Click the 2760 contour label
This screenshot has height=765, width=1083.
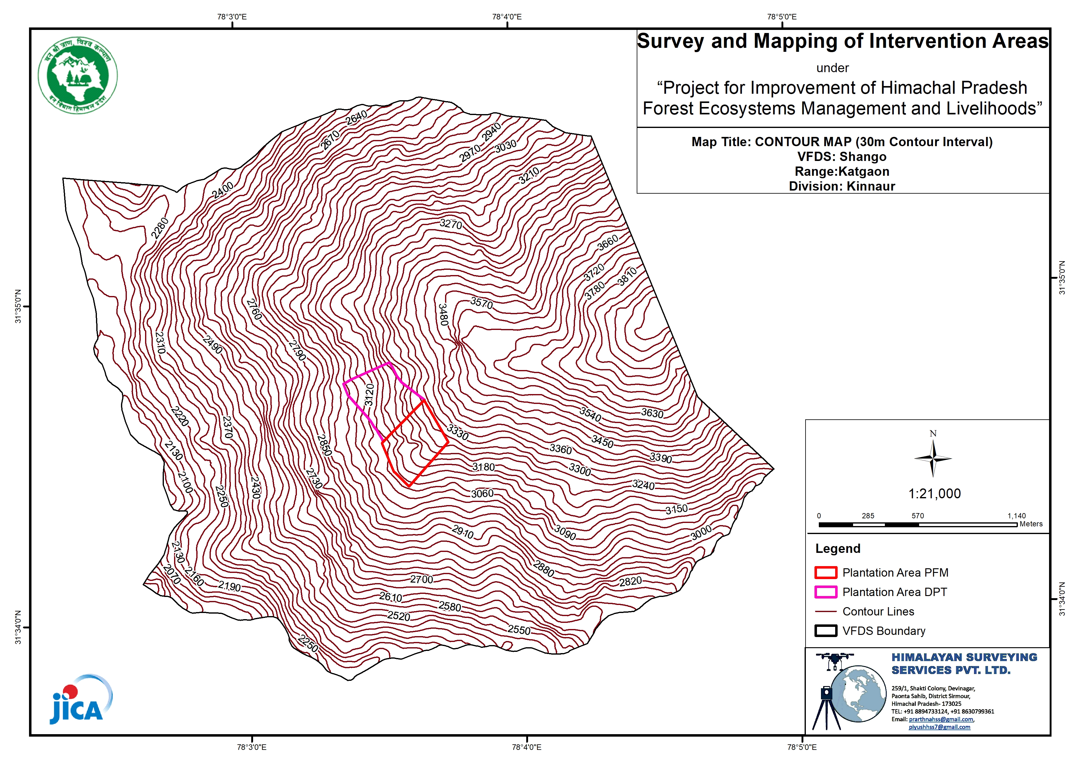(x=254, y=309)
